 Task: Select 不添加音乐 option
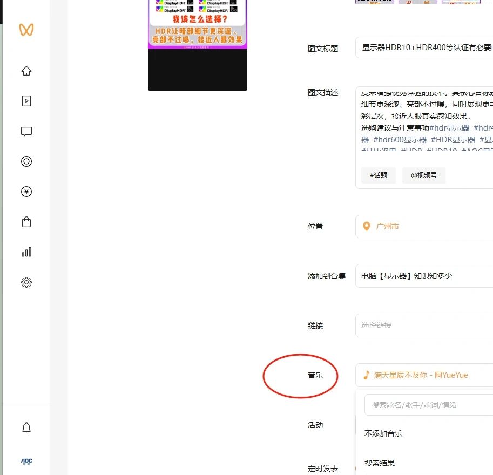383,433
